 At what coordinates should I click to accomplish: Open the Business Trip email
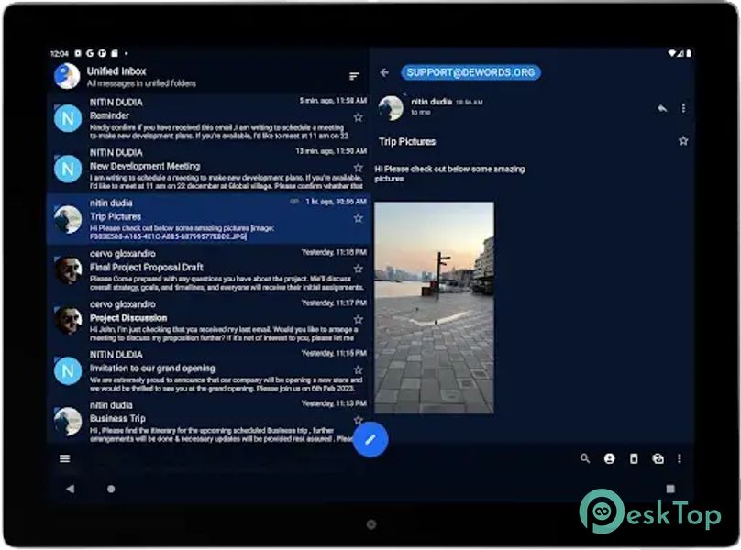(209, 420)
